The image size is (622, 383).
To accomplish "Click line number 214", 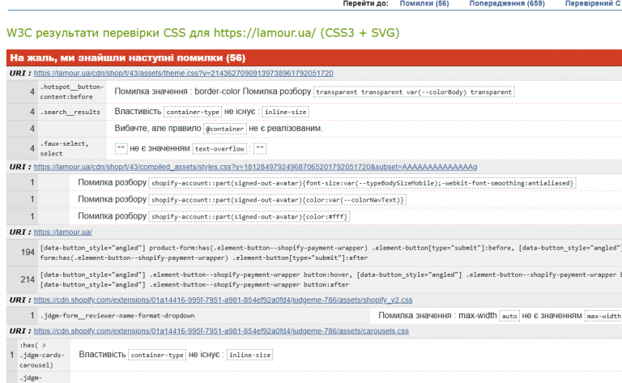I will (28, 279).
